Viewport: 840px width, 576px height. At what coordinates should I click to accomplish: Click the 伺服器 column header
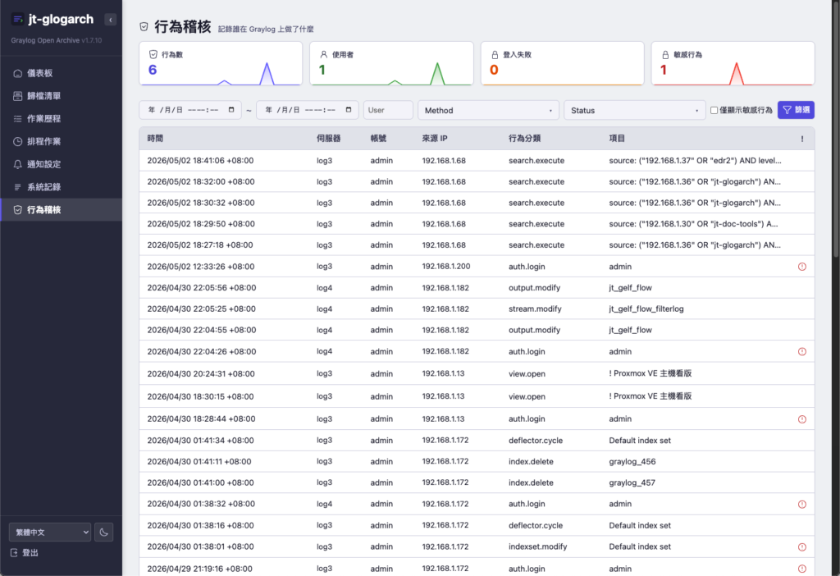tap(328, 138)
